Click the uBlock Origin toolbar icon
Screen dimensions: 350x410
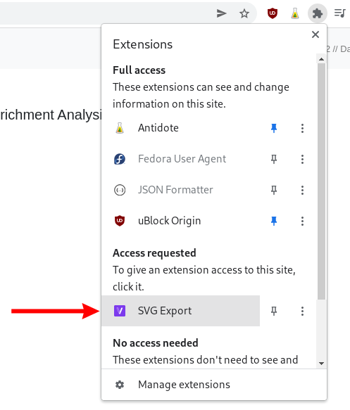tap(273, 13)
